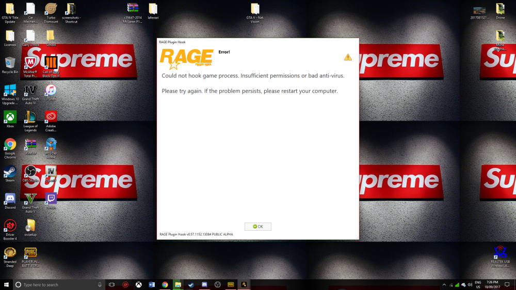The width and height of the screenshot is (516, 290).
Task: Launch Driver Booster 4 shortcut
Action: (x=10, y=230)
